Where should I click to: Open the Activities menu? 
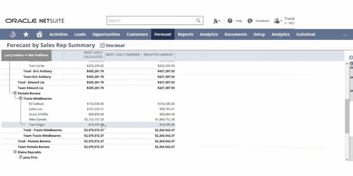[58, 34]
